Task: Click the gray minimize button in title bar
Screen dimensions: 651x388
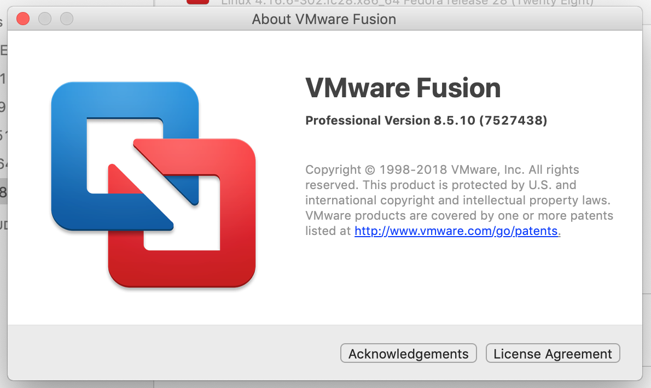Action: (45, 19)
